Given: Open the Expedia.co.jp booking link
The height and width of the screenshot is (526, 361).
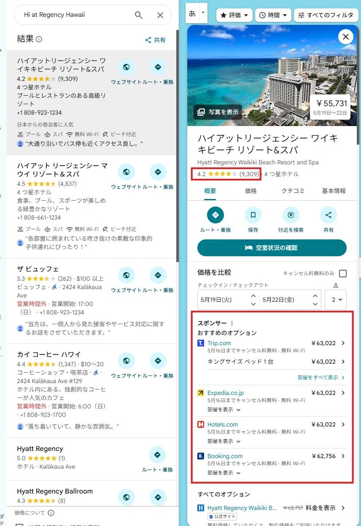Looking at the screenshot, I should pos(226,393).
